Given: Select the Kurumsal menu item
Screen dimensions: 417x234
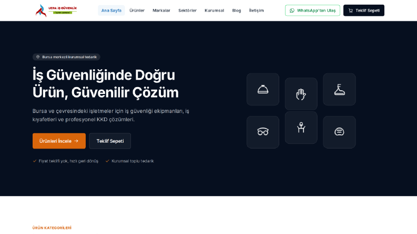Looking at the screenshot, I should point(215,10).
